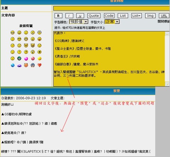Insert the magenta ball emoticon
Image resolution: width=170 pixels, height=157 pixels.
(x=26, y=58)
